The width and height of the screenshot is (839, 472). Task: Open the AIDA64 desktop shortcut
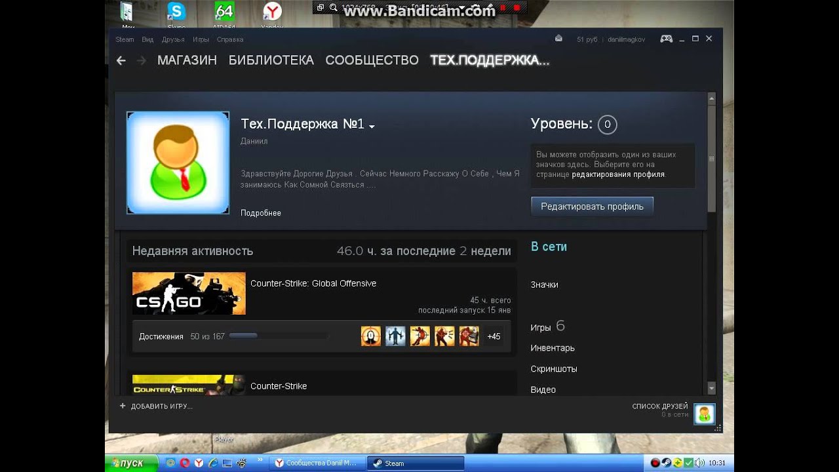click(x=224, y=11)
